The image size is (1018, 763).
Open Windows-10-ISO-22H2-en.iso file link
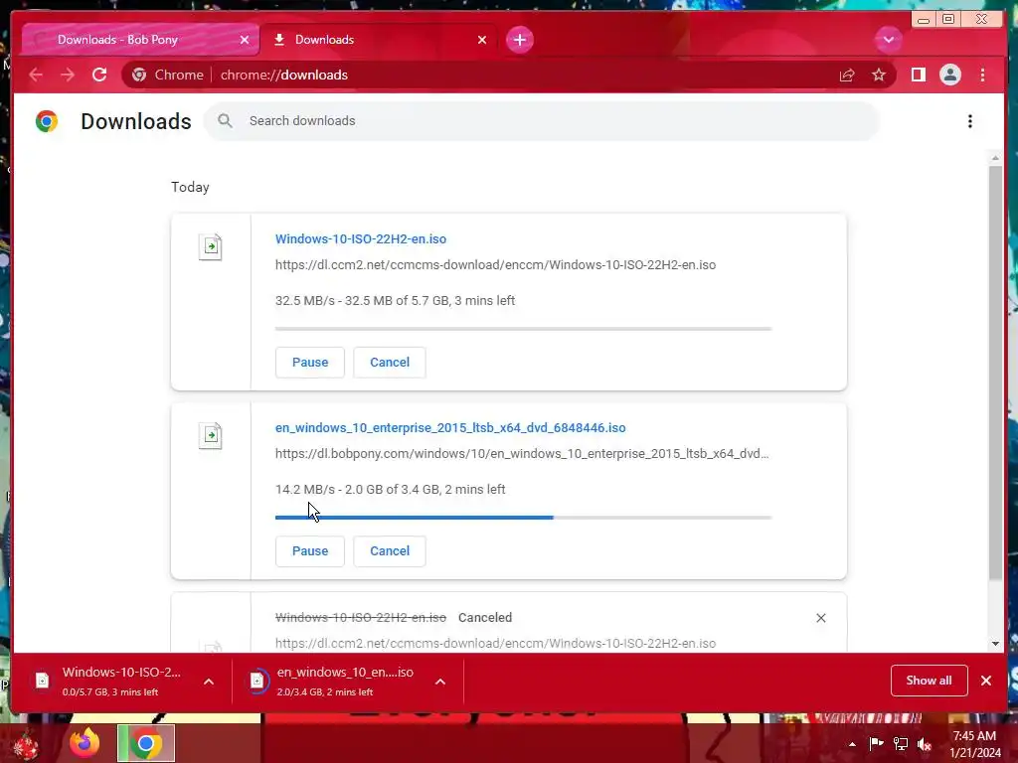360,238
